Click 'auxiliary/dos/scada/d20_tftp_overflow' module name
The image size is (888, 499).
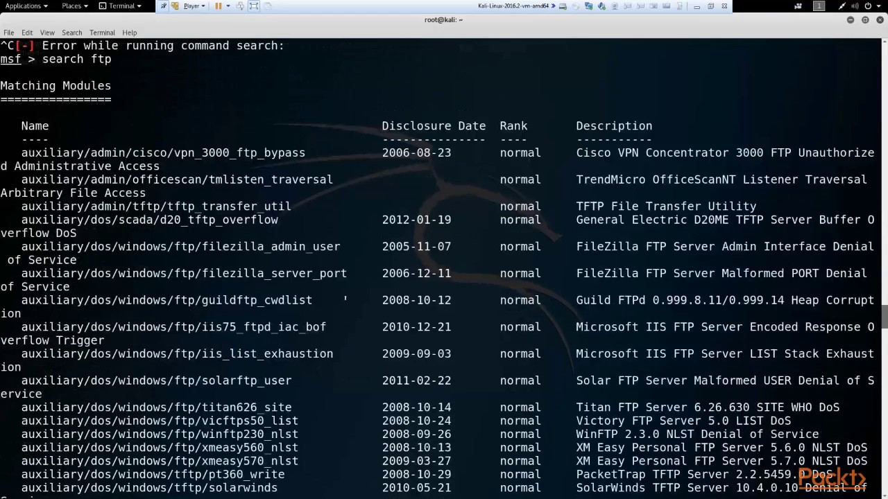coord(149,220)
